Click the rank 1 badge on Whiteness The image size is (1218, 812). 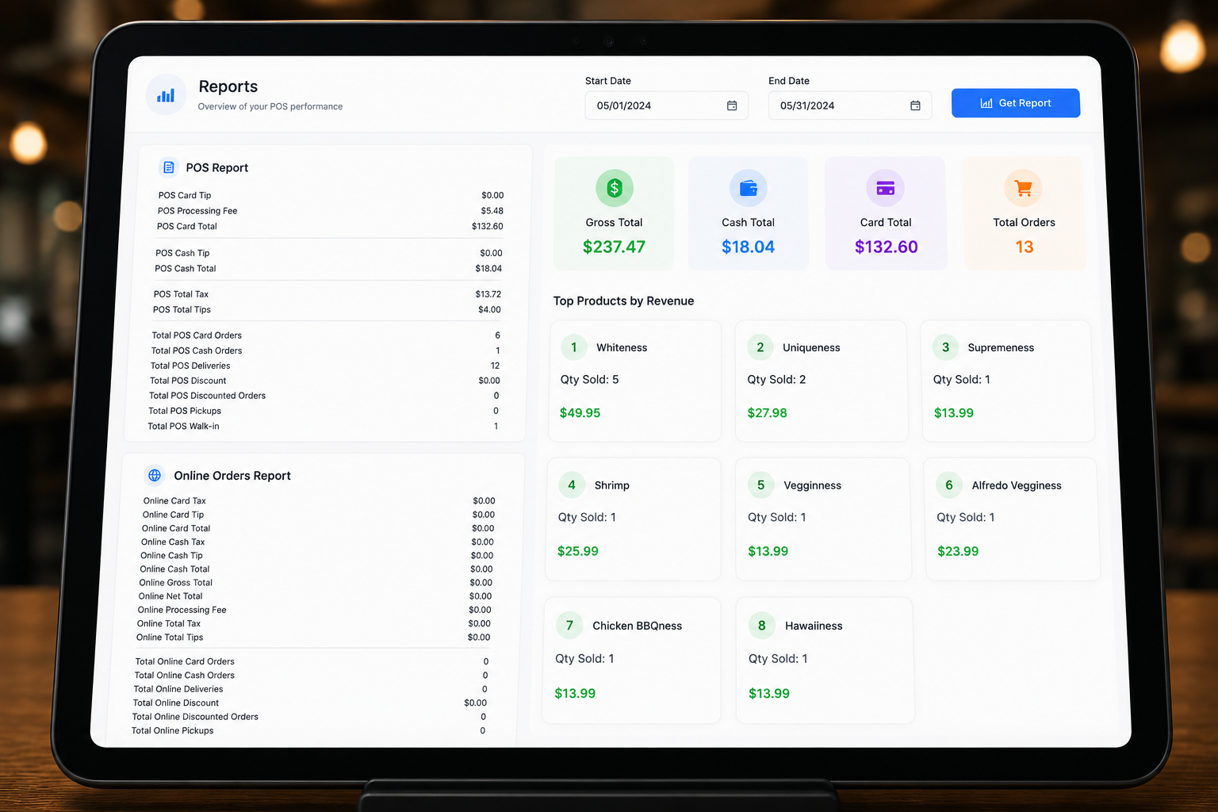574,347
